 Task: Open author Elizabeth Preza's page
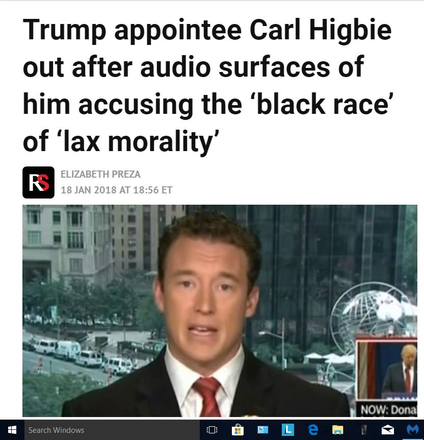[x=100, y=174]
